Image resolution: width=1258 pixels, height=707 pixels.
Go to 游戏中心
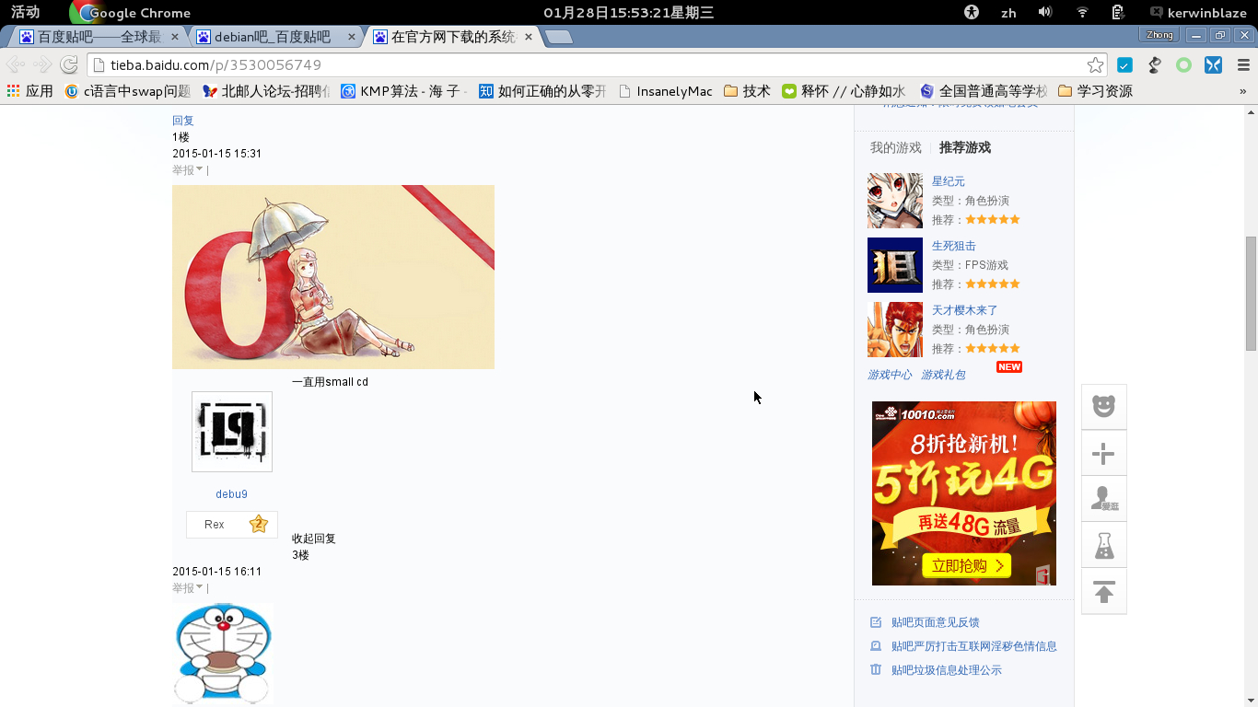pos(890,375)
